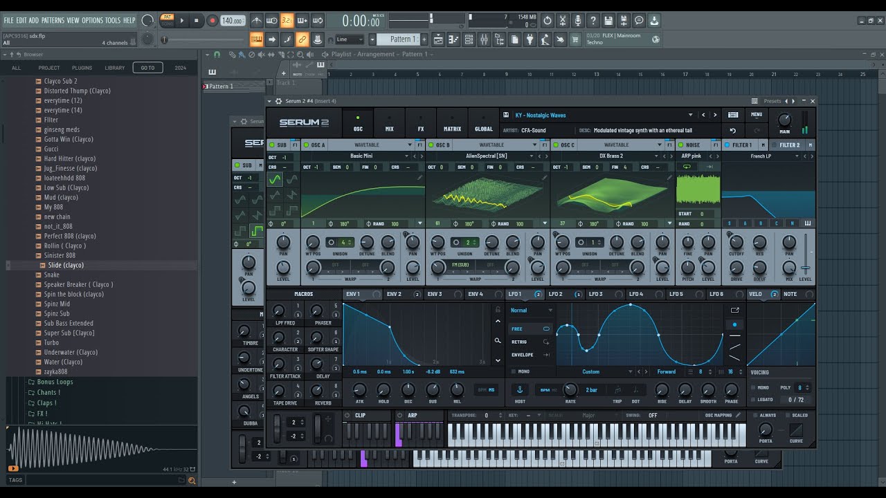Start playback with FL Studio play button
The width and height of the screenshot is (886, 498).
pos(183,21)
